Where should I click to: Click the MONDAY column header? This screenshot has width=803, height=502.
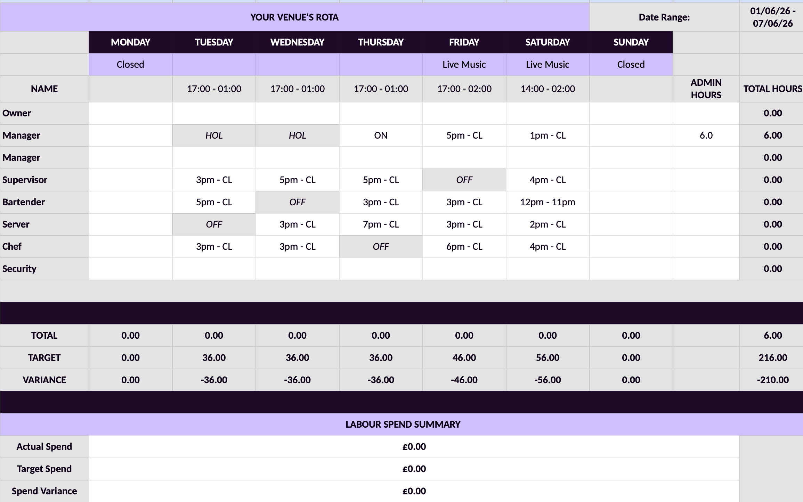pos(131,42)
